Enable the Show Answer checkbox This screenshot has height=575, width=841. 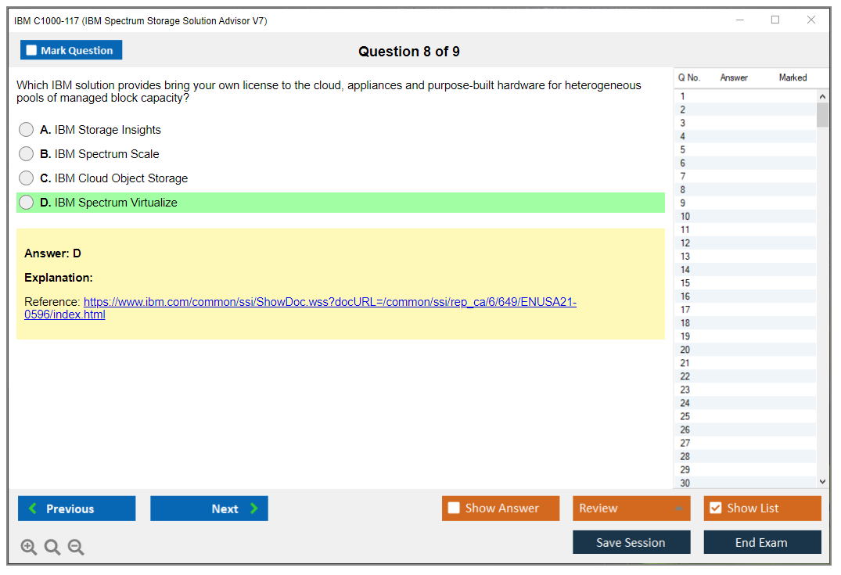pyautogui.click(x=455, y=509)
